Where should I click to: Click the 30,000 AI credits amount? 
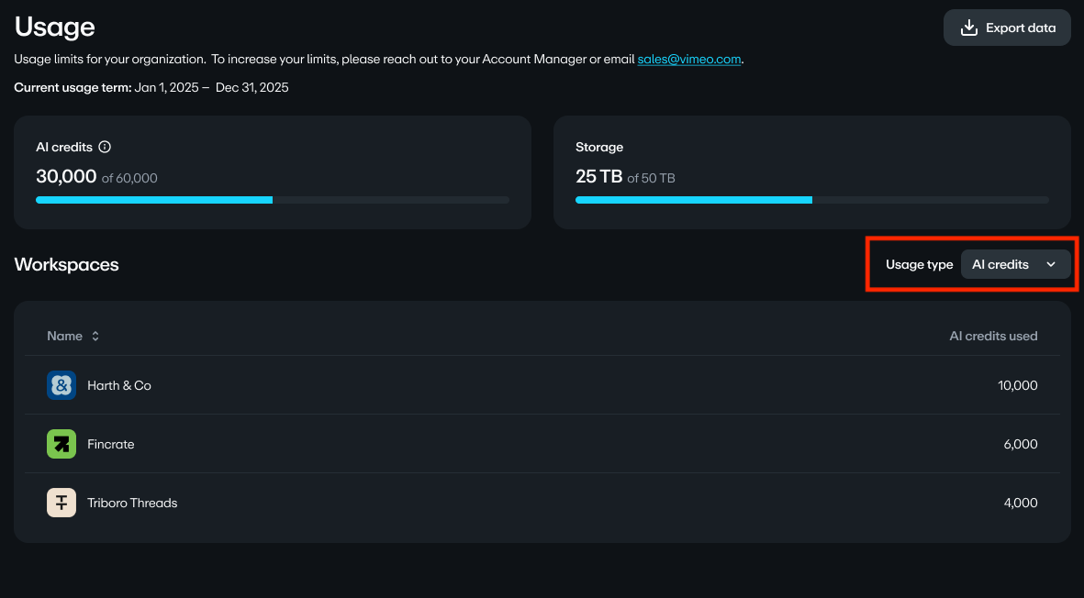click(66, 177)
